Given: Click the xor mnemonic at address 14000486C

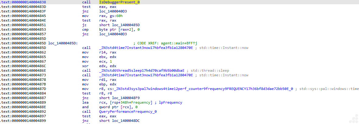Looking at the screenshot, I should (x=85, y=66).
